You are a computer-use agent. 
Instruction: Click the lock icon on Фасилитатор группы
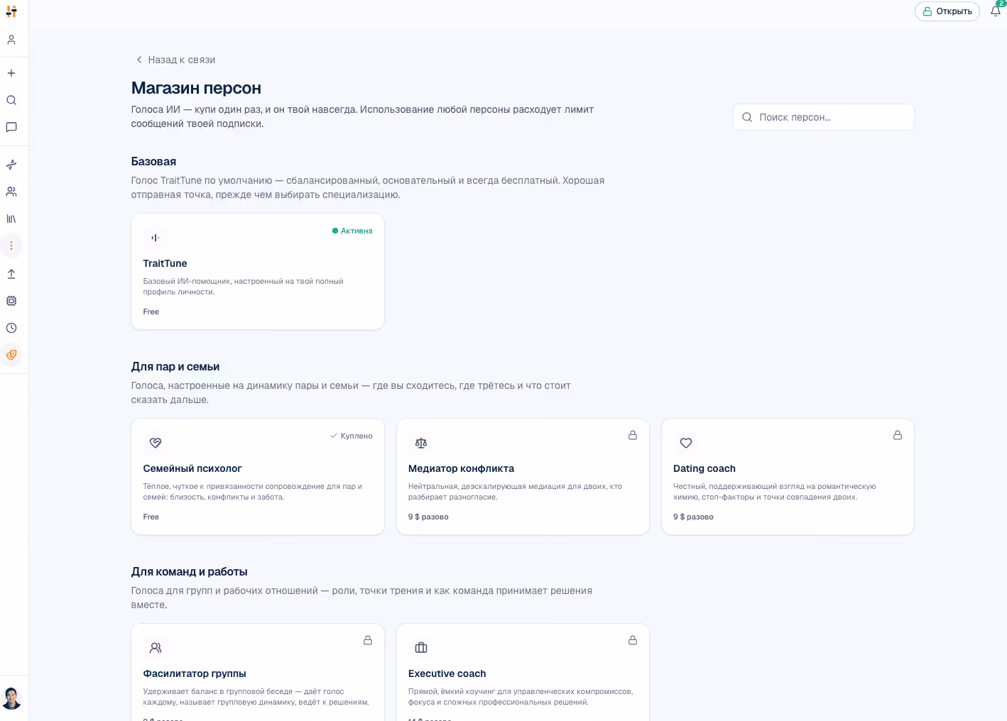click(x=368, y=640)
